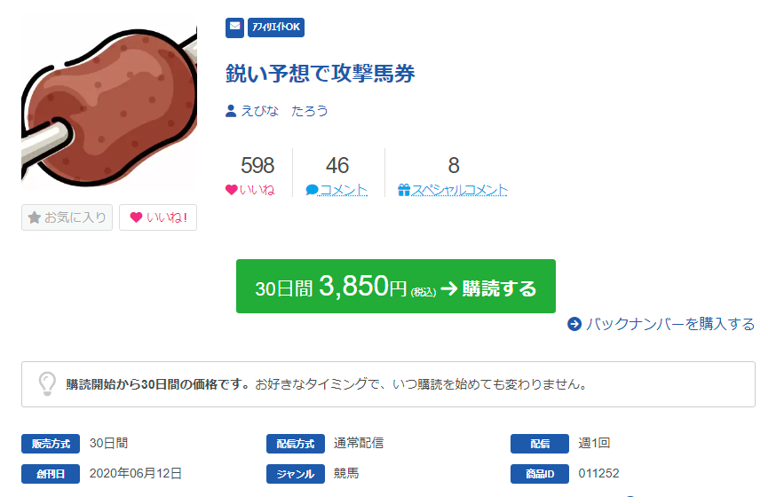Click the author person icon

231,111
